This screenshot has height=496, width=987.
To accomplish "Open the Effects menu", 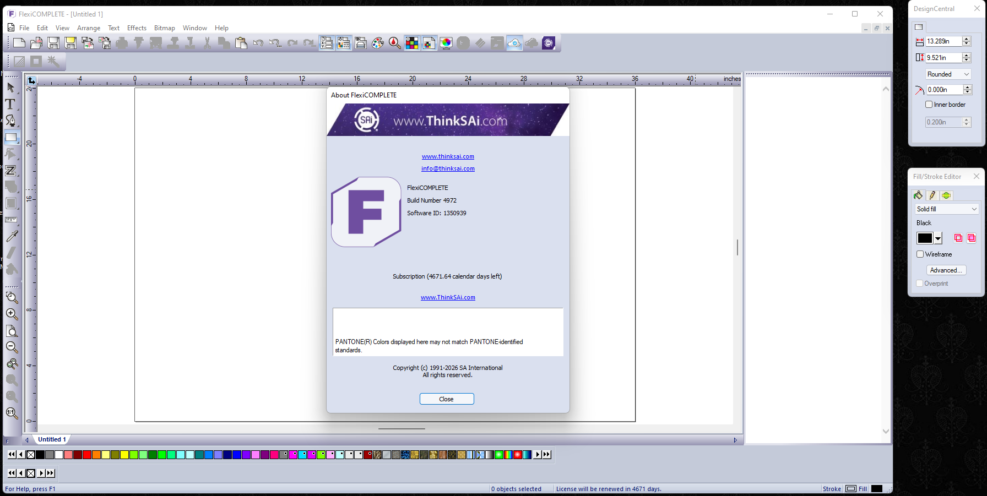I will (137, 28).
